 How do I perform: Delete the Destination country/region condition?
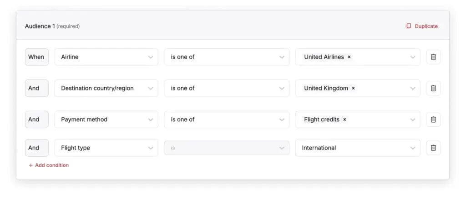(433, 88)
